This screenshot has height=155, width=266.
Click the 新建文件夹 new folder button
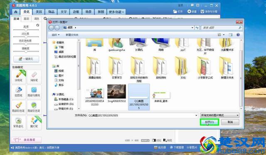pyautogui.click(x=72, y=35)
